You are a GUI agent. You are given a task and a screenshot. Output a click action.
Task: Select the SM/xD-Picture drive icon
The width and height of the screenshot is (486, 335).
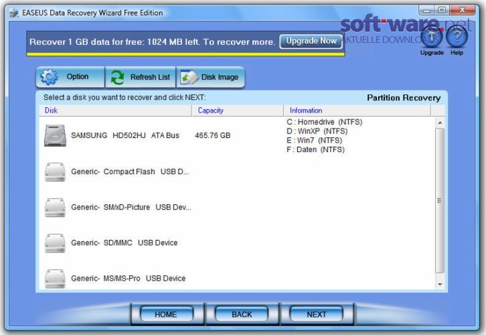click(55, 208)
